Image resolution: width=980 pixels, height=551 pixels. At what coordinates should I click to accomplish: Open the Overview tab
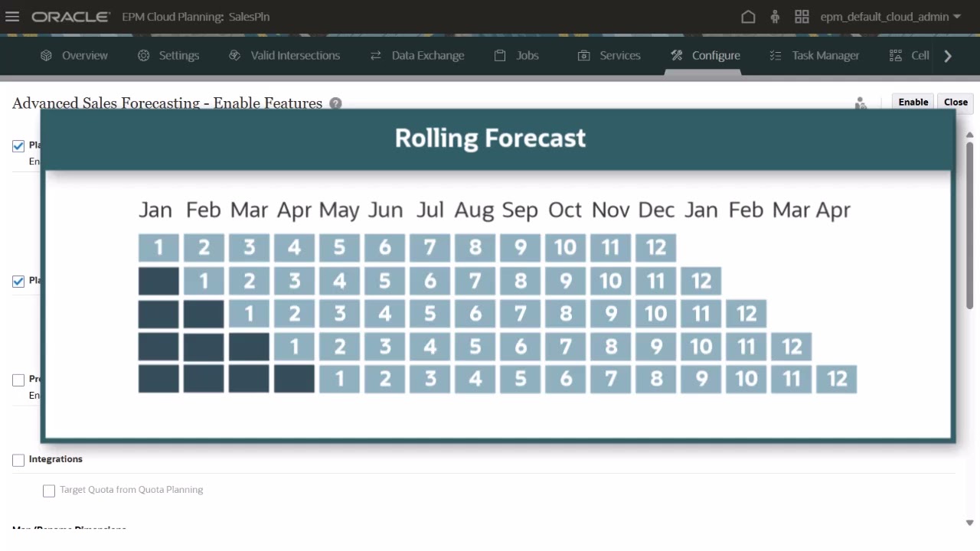click(74, 55)
